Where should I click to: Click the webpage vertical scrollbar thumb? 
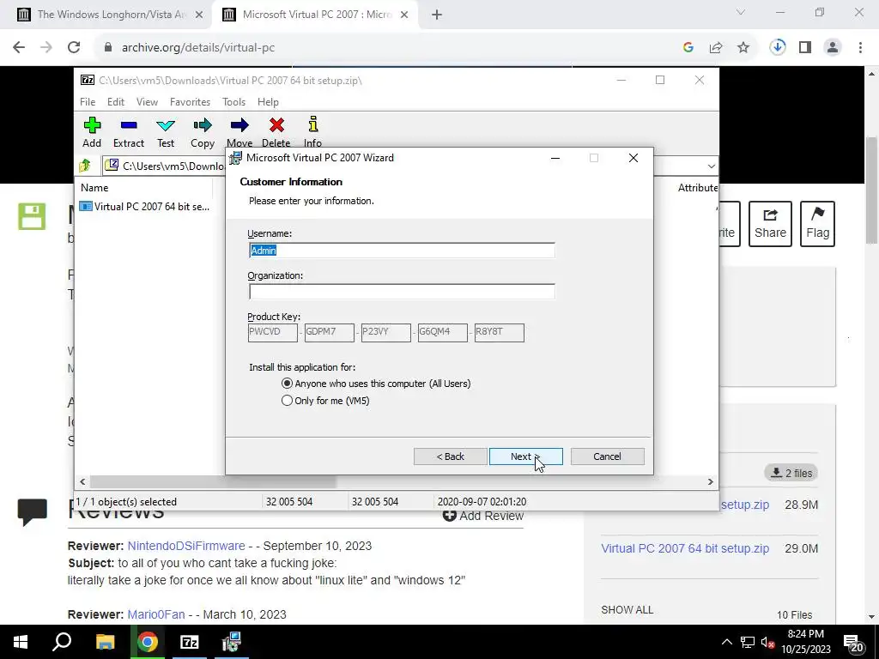tap(872, 190)
